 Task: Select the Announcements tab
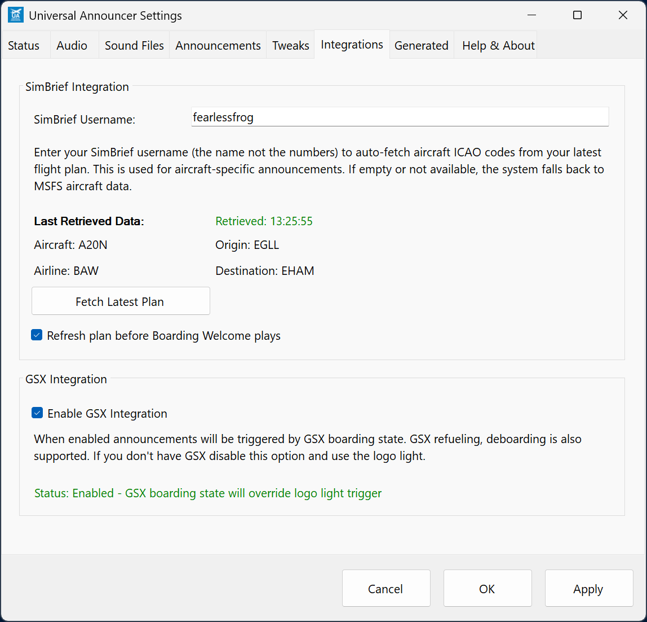click(218, 46)
